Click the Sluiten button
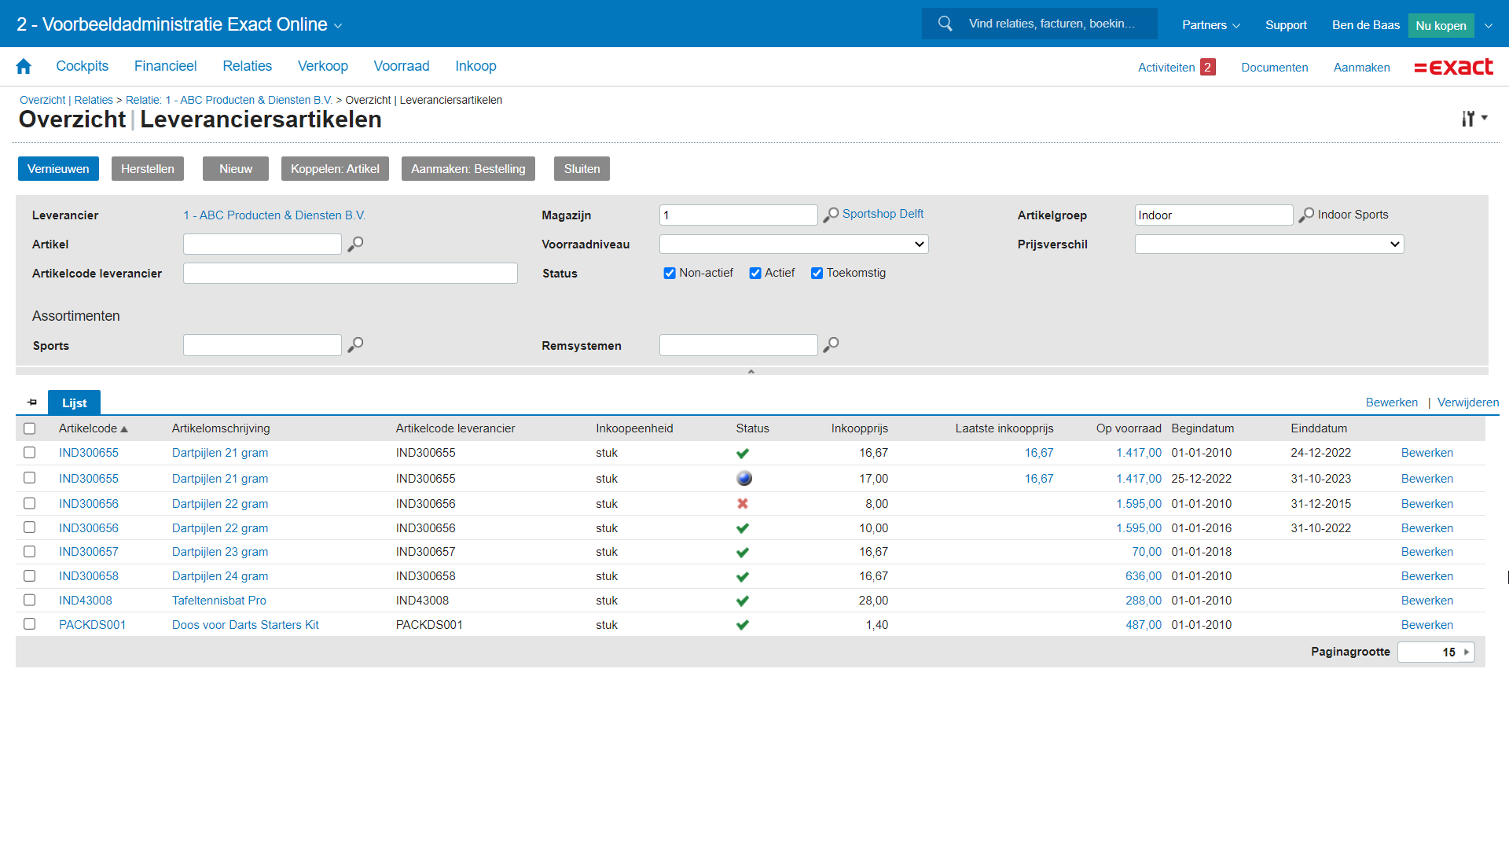The image size is (1509, 849). point(582,169)
